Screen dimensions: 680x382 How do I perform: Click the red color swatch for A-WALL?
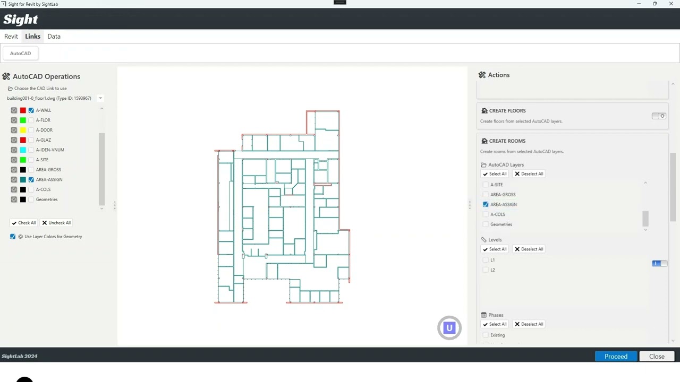click(x=23, y=110)
